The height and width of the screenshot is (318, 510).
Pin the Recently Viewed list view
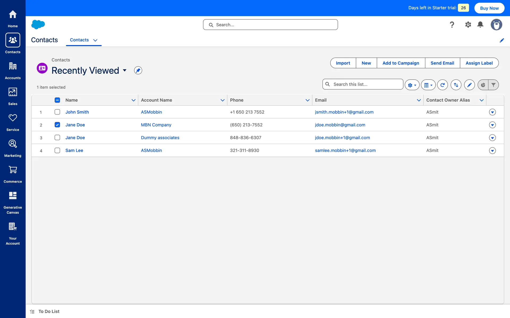tap(138, 70)
